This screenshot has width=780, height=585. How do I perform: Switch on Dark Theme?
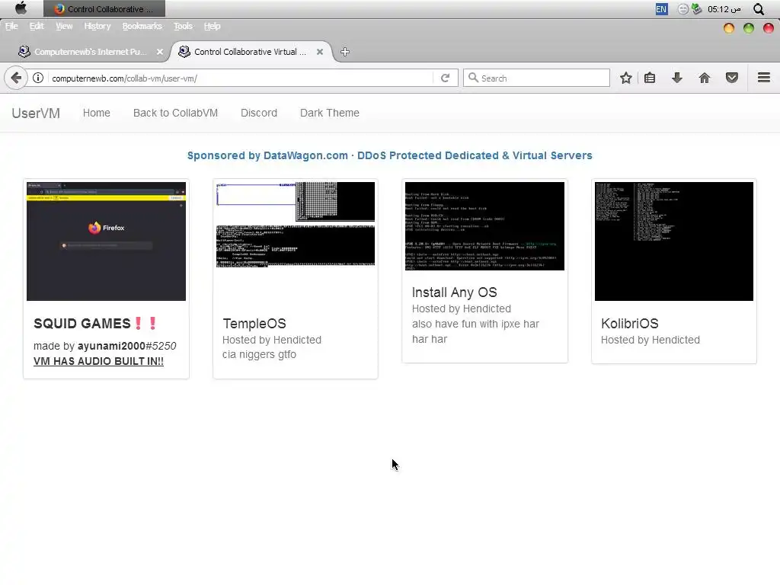[x=329, y=113]
